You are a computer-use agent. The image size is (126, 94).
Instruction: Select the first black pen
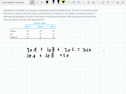(54, 2)
